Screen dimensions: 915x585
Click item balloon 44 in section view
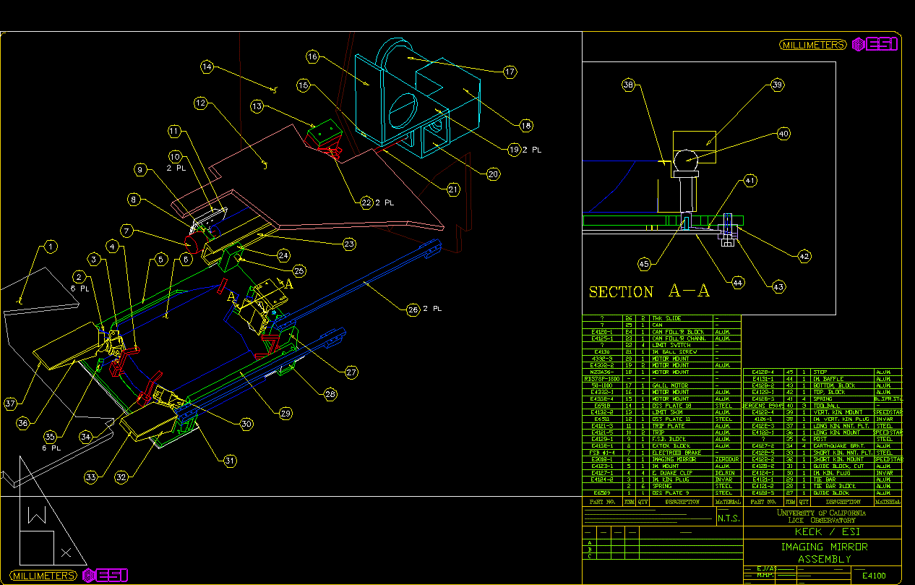[737, 282]
